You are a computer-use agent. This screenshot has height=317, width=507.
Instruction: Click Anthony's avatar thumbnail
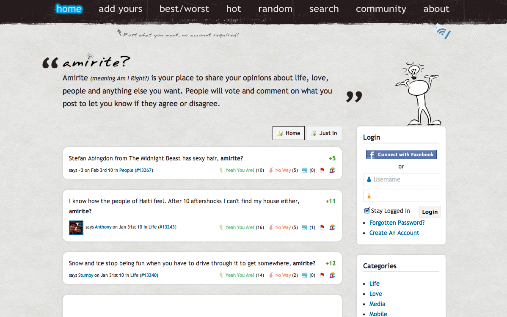[x=76, y=227]
